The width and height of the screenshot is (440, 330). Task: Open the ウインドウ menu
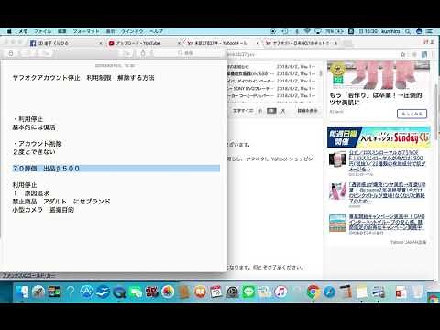(x=132, y=31)
